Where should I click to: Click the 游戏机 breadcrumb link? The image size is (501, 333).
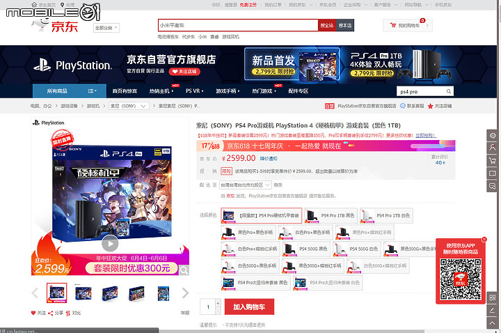pyautogui.click(x=93, y=106)
